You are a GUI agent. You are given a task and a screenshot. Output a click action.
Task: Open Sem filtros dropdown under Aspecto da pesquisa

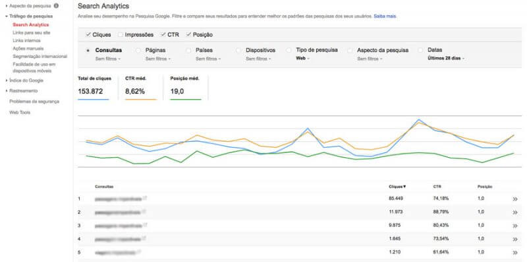[x=370, y=59]
